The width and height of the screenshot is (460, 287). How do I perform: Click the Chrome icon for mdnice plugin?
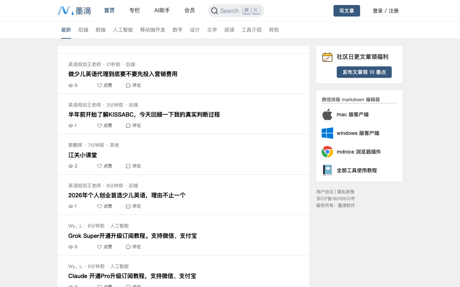pos(327,152)
